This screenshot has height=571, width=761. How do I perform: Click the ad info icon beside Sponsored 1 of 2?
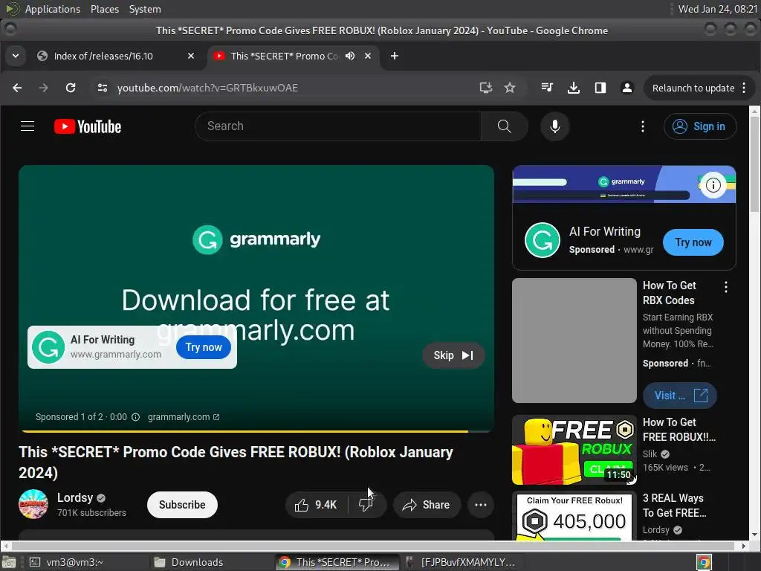[136, 417]
